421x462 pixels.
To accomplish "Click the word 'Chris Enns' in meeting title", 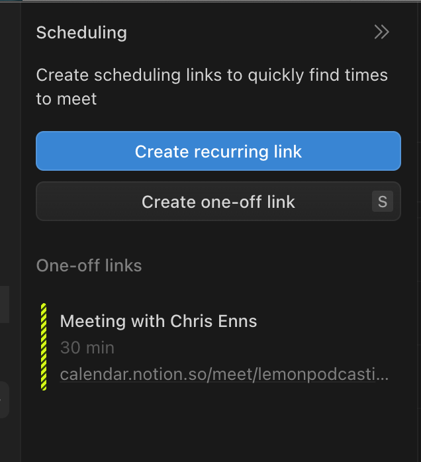I will (214, 322).
